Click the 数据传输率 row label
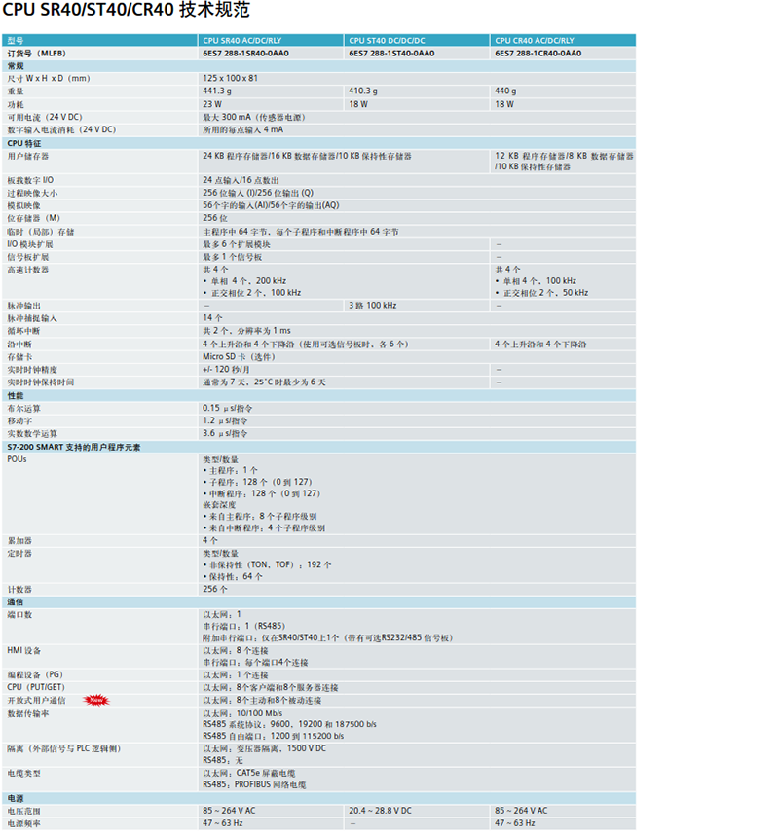This screenshot has width=779, height=836. coord(27,713)
